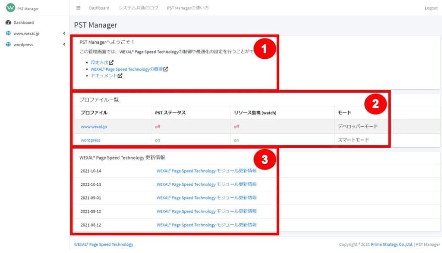Click the モード column header

pos(344,113)
